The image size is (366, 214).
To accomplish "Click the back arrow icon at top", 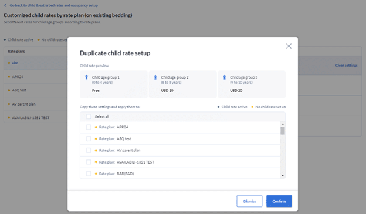I will point(5,5).
